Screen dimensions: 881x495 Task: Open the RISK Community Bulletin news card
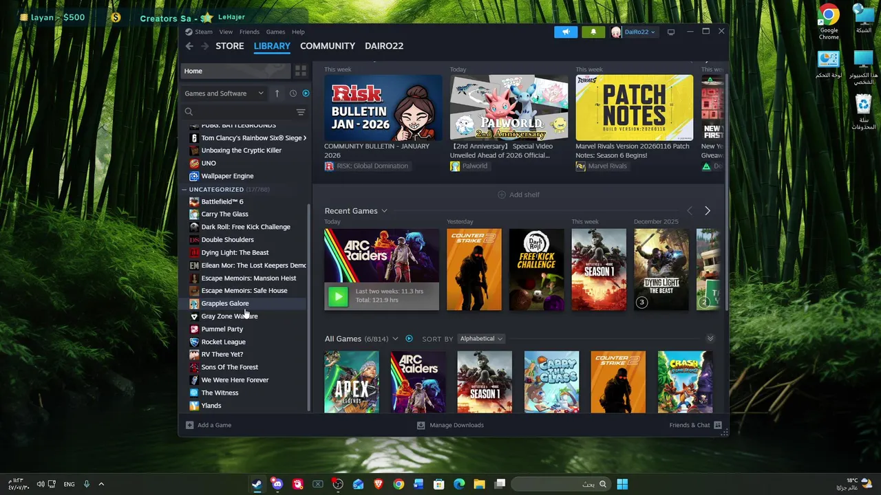coord(383,108)
